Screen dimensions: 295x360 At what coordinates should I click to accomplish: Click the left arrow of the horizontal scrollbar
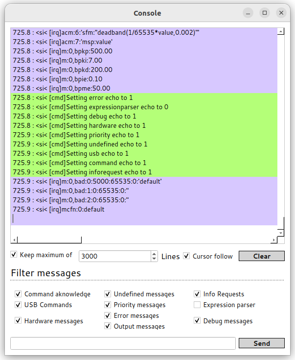14,240
